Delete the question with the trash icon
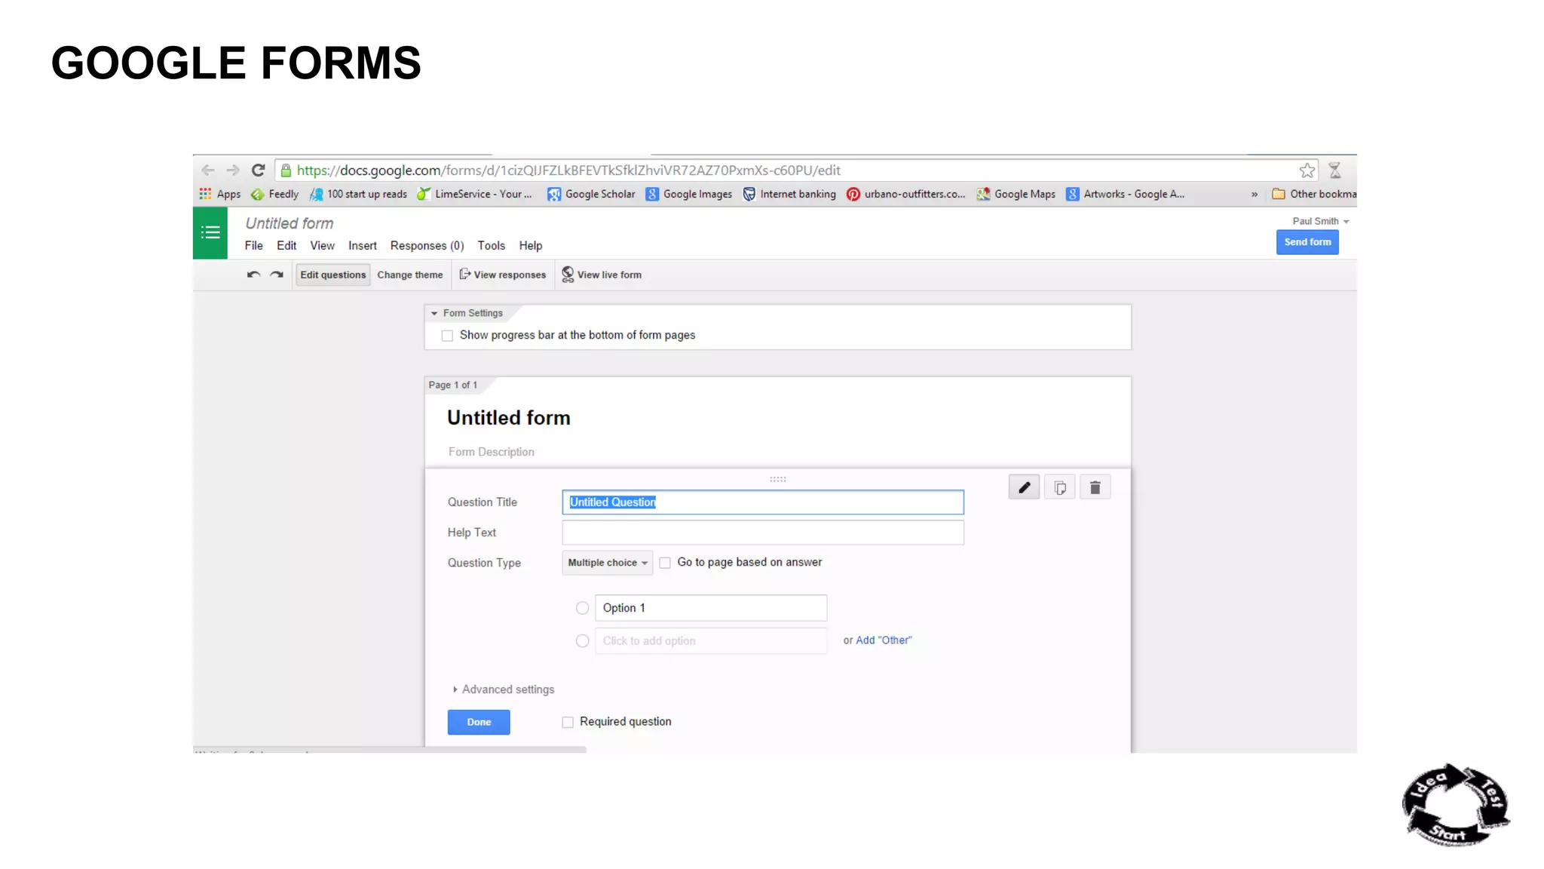The width and height of the screenshot is (1544, 869). (1095, 487)
